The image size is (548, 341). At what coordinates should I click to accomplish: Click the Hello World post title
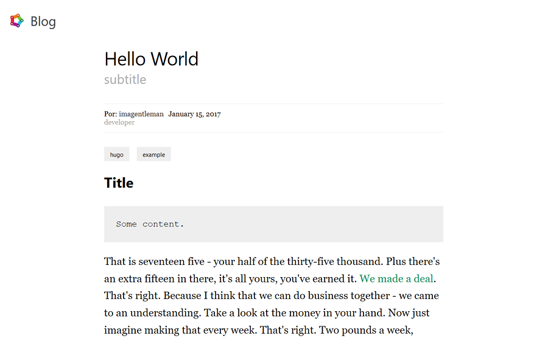coord(152,59)
